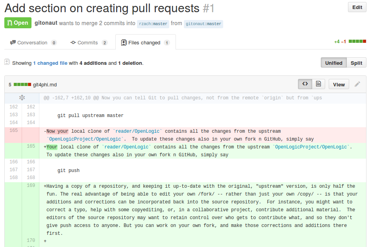This screenshot has height=247, width=372.
Task: Click the hunk header '@@ -162,7 +162,10 @@'
Action: tap(71, 98)
